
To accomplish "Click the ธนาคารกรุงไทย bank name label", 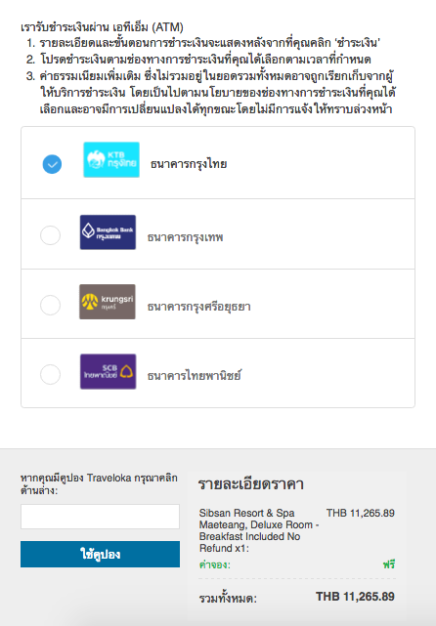I will (189, 164).
